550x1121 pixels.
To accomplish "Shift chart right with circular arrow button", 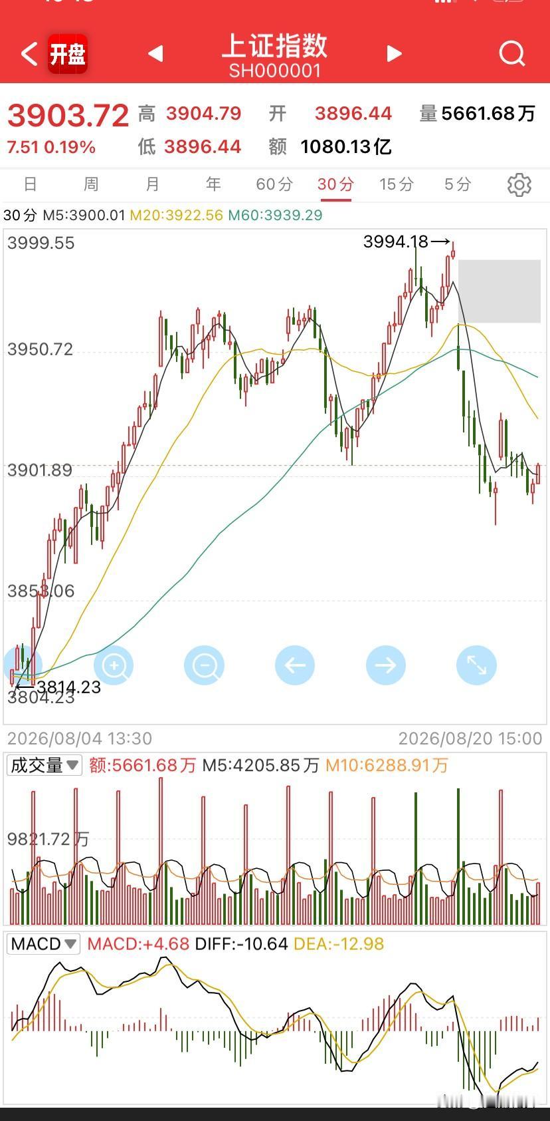I will [x=386, y=665].
